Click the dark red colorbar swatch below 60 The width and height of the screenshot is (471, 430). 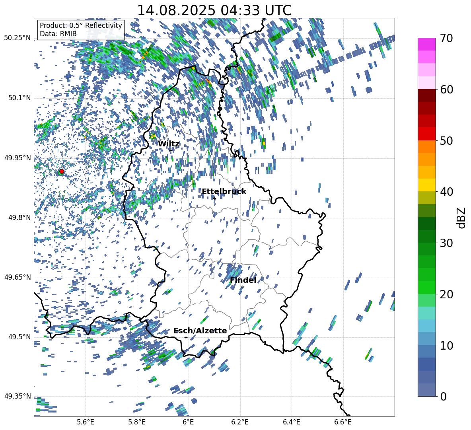426,95
